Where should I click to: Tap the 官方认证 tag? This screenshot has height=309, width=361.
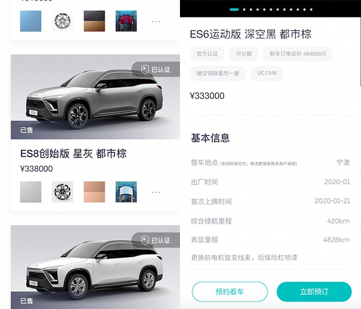pyautogui.click(x=207, y=54)
